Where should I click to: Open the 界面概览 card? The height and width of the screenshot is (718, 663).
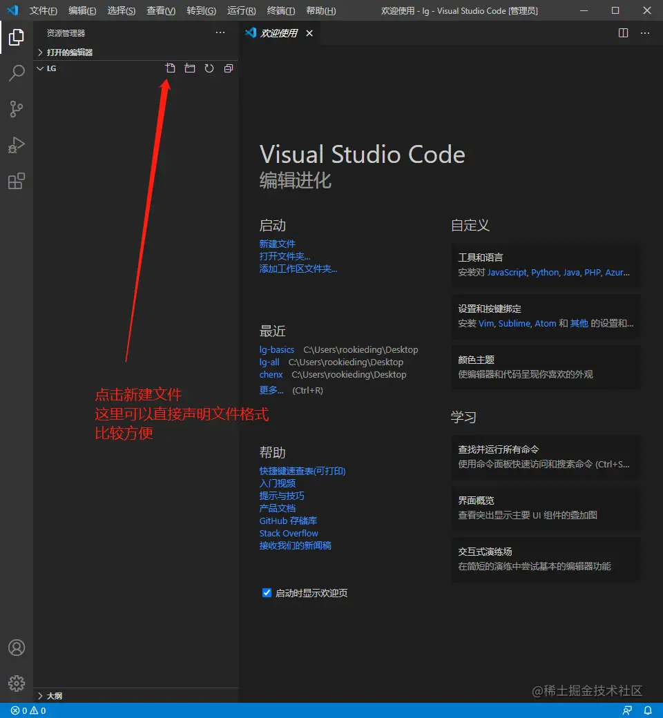click(546, 508)
